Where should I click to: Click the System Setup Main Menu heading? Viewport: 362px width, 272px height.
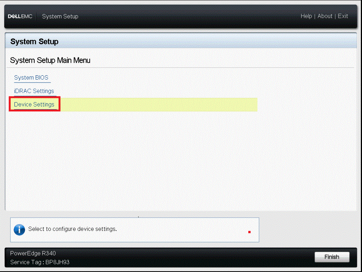50,60
